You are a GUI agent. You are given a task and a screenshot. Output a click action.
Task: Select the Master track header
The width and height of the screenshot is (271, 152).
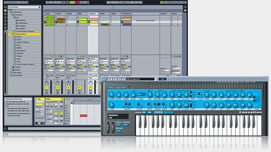coord(176,14)
